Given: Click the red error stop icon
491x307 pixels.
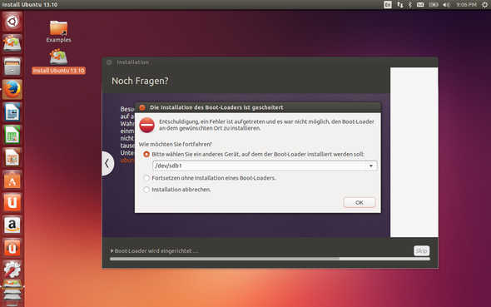Looking at the screenshot, I should pyautogui.click(x=146, y=125).
